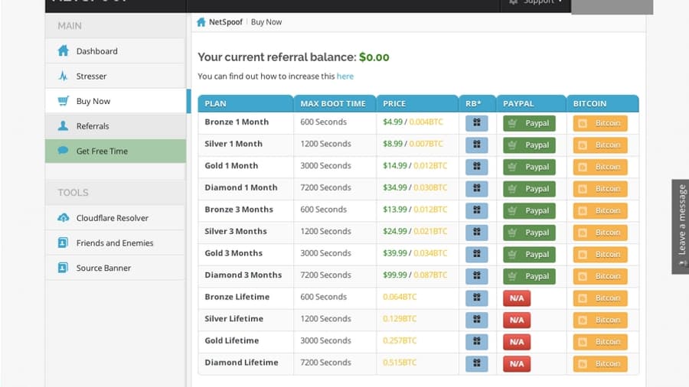Click the NetSpoof breadcrumb link
The width and height of the screenshot is (689, 387).
(x=225, y=22)
